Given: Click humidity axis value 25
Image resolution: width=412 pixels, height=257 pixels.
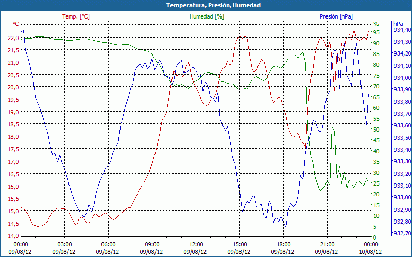Looking at the screenshot, I should tap(376, 183).
